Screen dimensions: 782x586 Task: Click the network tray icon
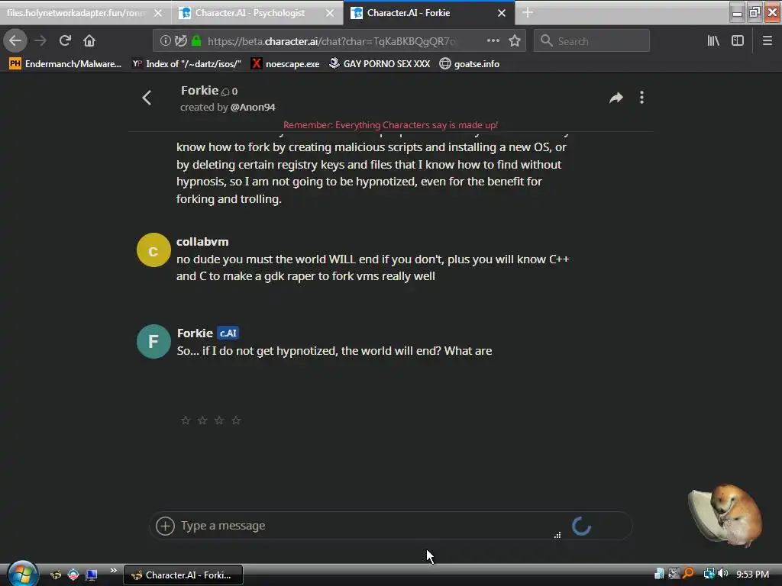pos(709,574)
